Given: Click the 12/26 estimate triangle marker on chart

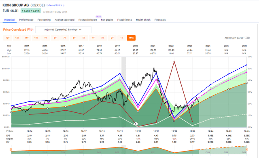Looking at the screenshot, I should [246, 82].
